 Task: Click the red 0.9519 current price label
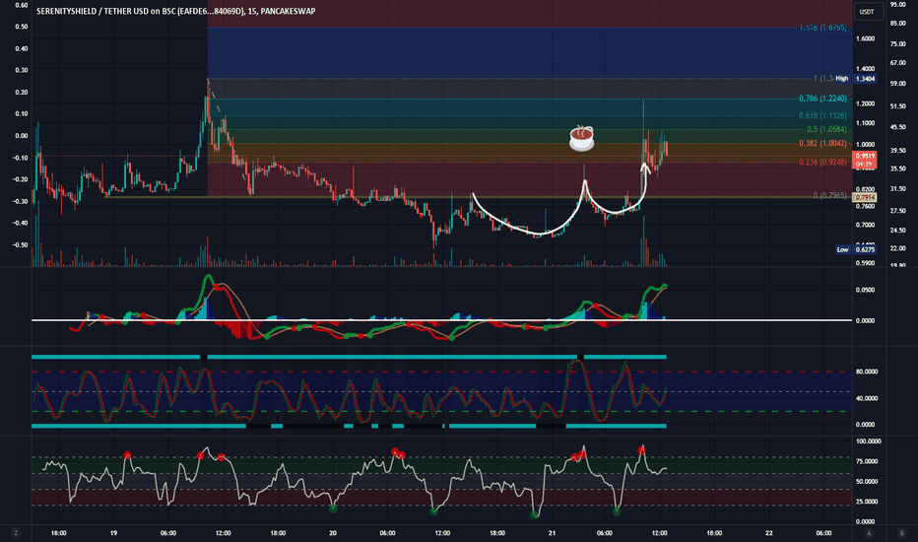865,160
